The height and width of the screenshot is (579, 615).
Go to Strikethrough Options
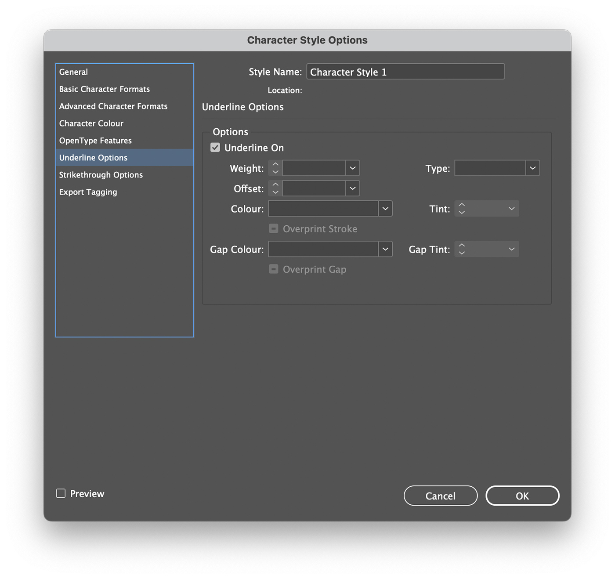click(125, 175)
